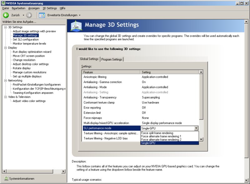Click the Manage 3D Settings header icon

tap(76, 26)
